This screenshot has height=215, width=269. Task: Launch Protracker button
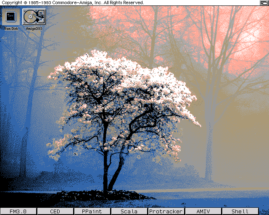(x=166, y=211)
